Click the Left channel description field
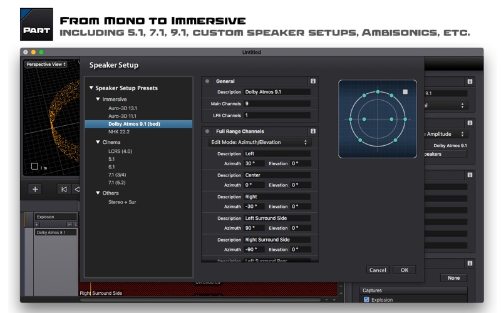Viewport: 501px width, 313px height. point(277,153)
